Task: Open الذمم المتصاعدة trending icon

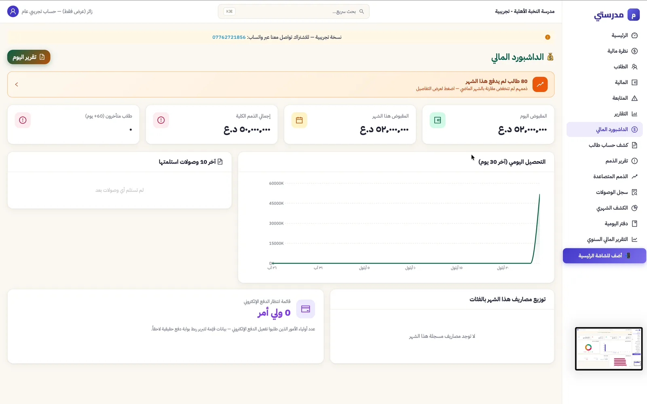Action: [x=634, y=177]
